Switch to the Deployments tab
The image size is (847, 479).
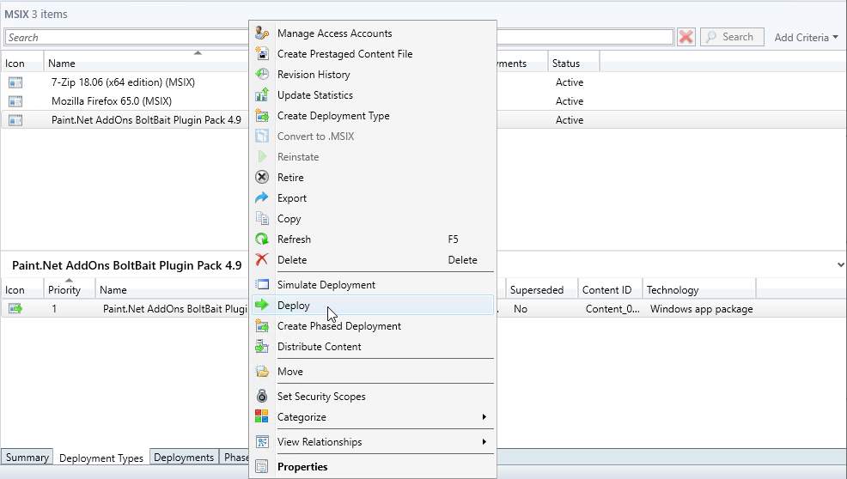point(184,458)
